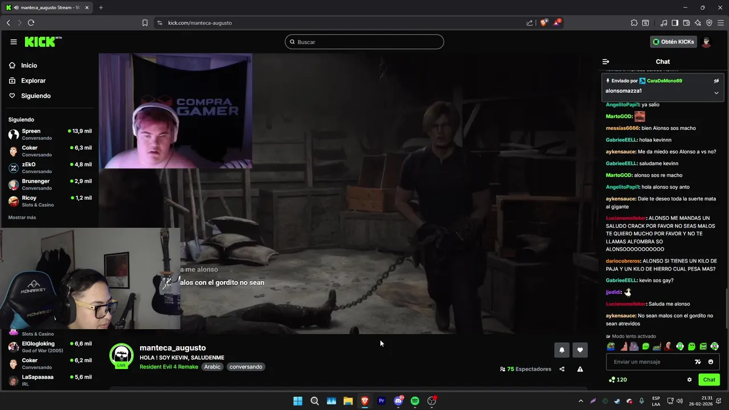Viewport: 729px width, 410px height.
Task: Click the Resident Evil 4 Remake category link
Action: coord(169,367)
